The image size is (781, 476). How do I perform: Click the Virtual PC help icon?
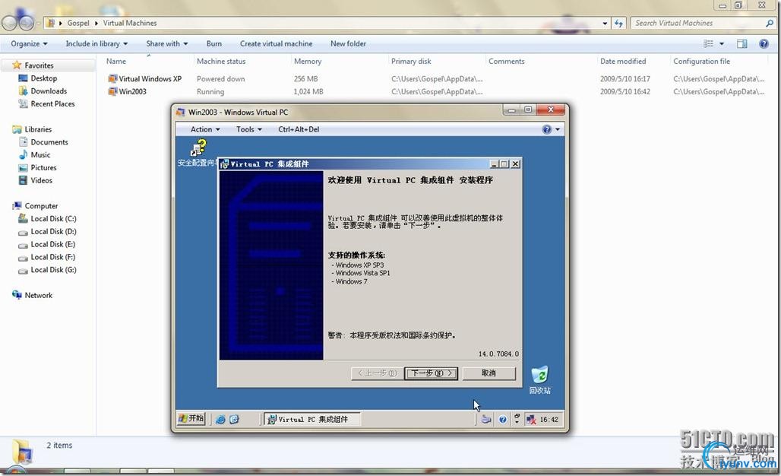pos(547,129)
